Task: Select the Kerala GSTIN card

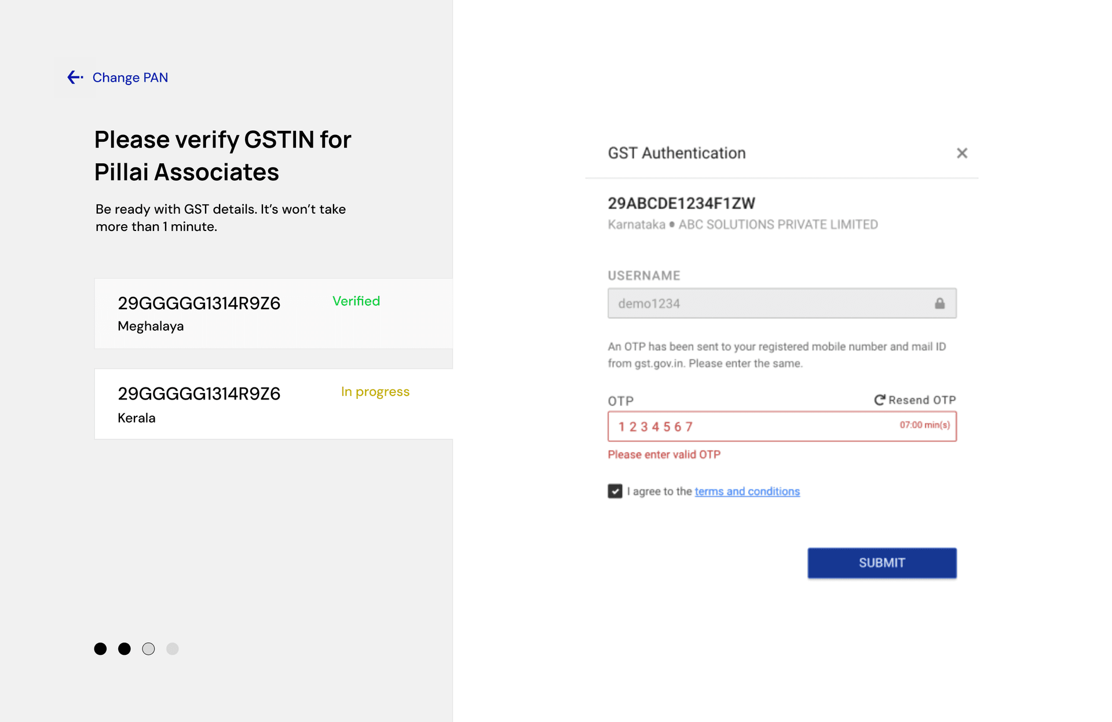Action: 273,404
